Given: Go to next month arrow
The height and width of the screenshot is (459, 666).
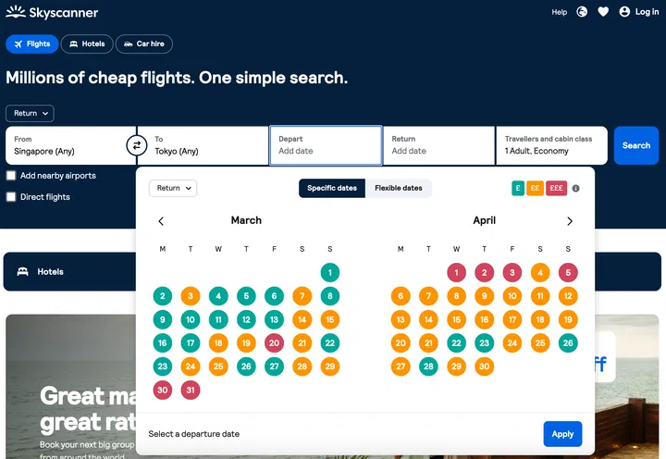Looking at the screenshot, I should point(569,221).
